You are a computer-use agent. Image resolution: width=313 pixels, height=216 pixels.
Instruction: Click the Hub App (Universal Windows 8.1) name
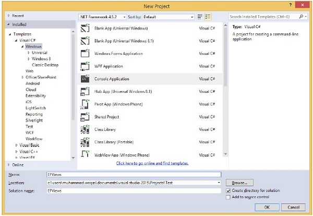(x=123, y=91)
